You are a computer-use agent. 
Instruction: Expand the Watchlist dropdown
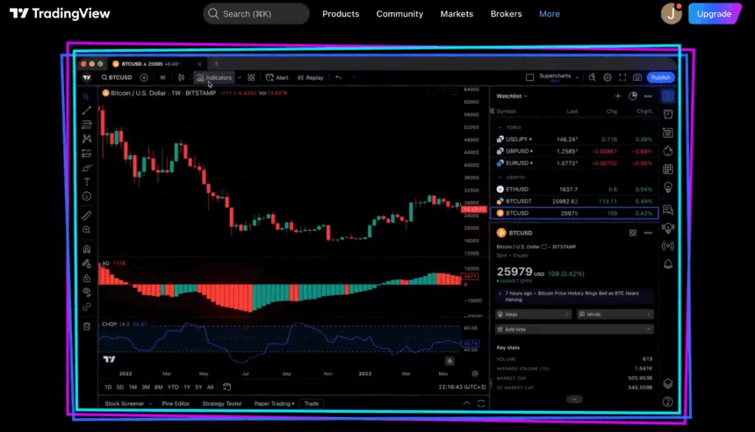[512, 96]
